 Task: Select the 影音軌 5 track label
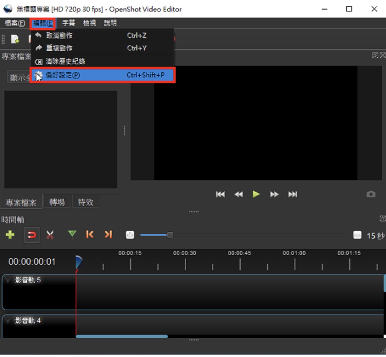(x=28, y=280)
